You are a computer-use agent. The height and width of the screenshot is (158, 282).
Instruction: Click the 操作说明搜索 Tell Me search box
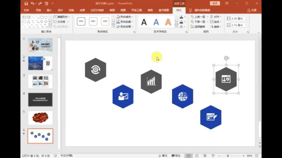click(202, 11)
